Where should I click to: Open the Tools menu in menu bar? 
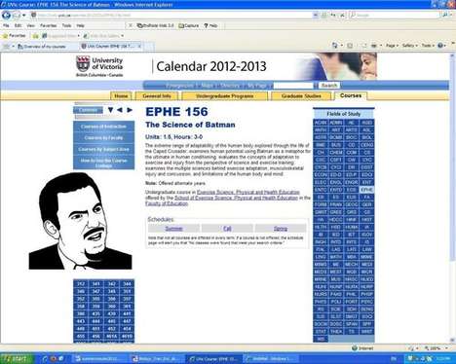[66, 25]
